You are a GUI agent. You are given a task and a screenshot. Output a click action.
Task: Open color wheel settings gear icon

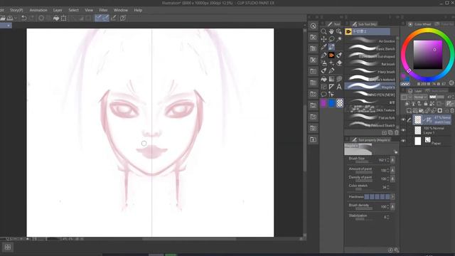451,83
